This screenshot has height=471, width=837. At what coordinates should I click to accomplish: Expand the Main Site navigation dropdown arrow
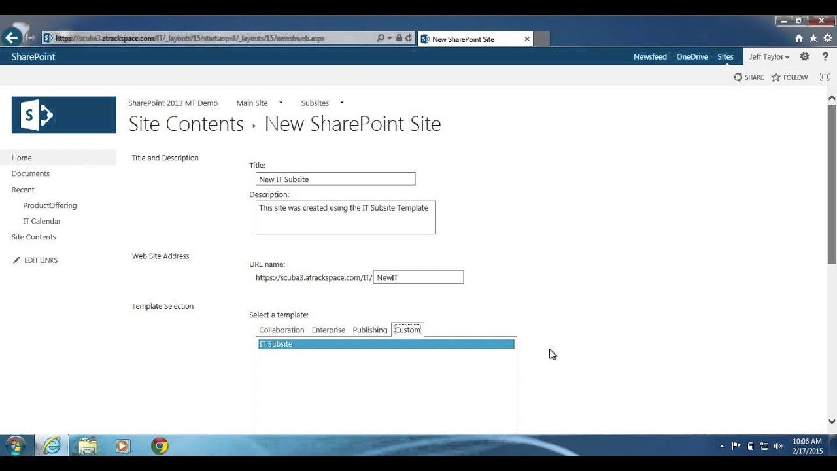coord(281,103)
